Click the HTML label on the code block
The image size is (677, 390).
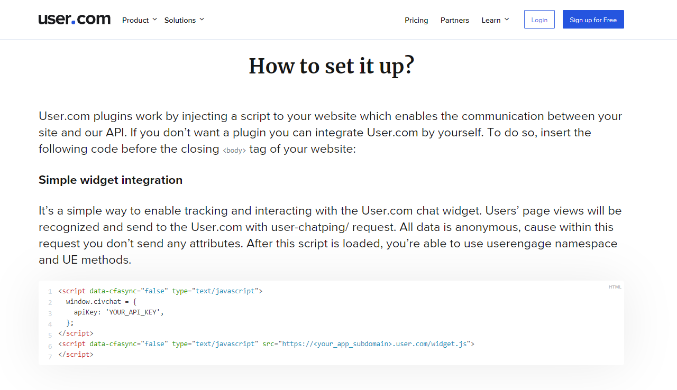coord(615,287)
